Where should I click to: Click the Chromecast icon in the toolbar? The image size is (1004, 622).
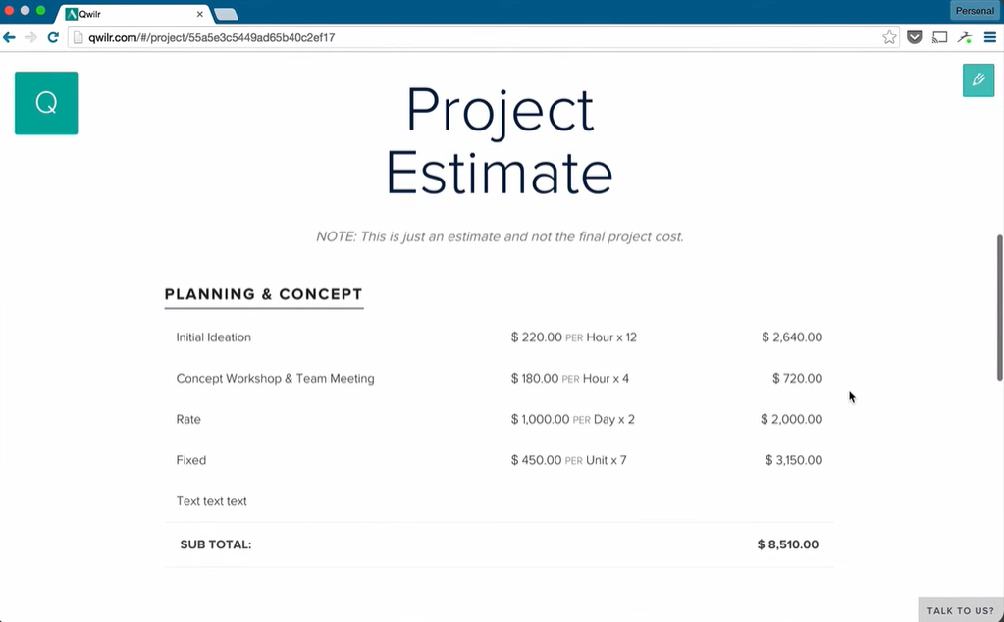tap(938, 36)
